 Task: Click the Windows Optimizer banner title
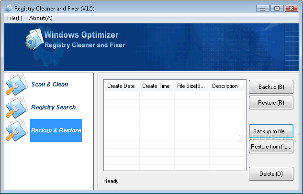[x=81, y=35]
